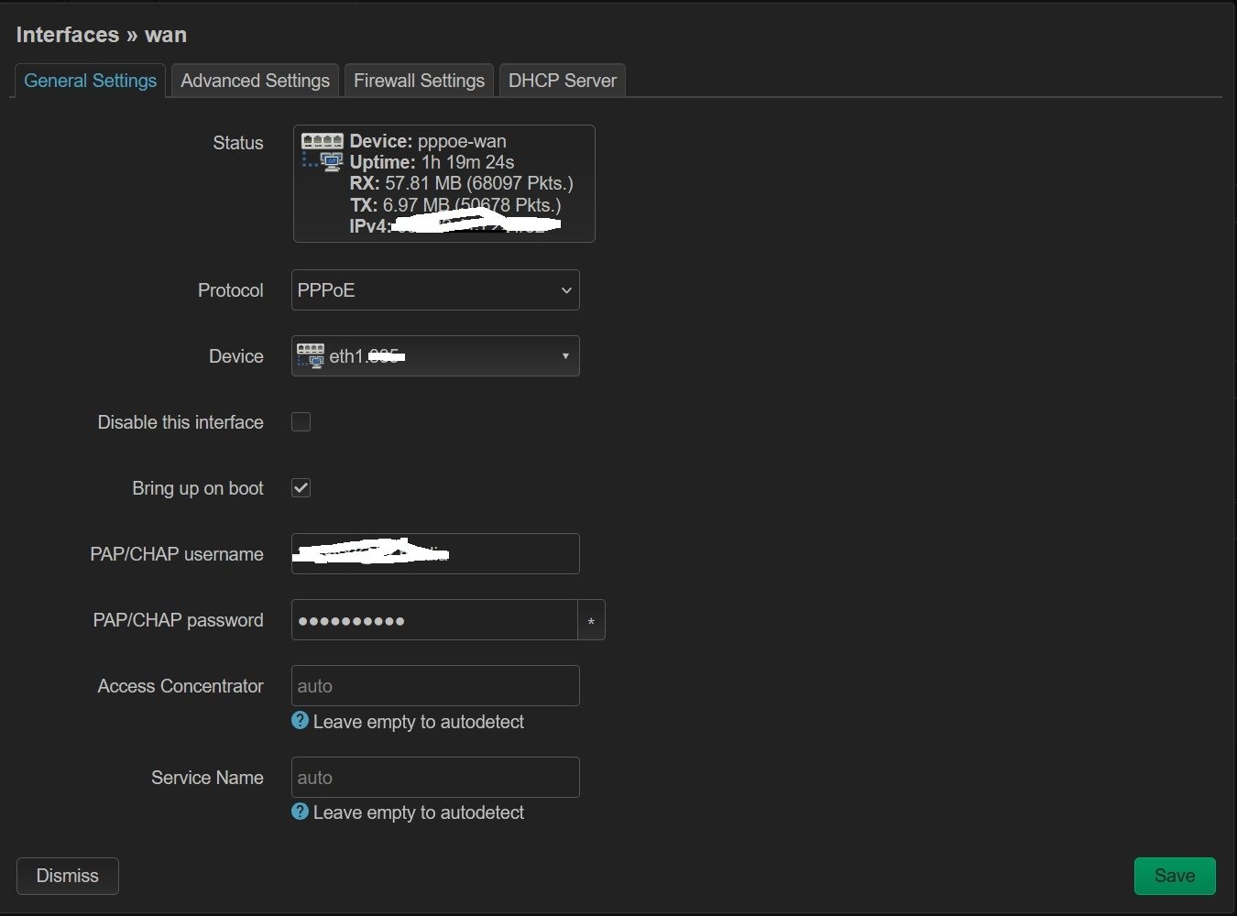The height and width of the screenshot is (916, 1237).
Task: Focus the PAP/CHAP username field
Action: click(x=435, y=554)
